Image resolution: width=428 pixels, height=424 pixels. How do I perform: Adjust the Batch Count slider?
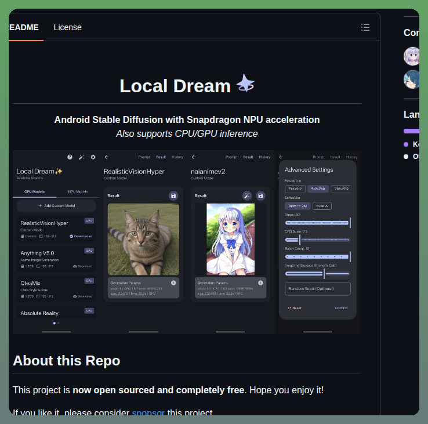pos(318,256)
